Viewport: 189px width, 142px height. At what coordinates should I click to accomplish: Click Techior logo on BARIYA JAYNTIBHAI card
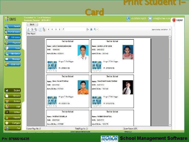click(97, 66)
